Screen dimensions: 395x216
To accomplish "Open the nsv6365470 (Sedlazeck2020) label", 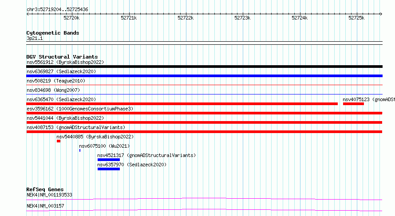I will 61,99.
